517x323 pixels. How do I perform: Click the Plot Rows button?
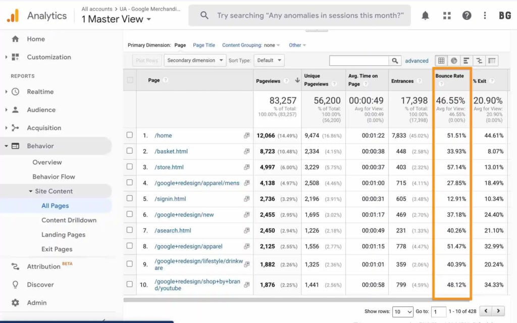click(x=147, y=61)
